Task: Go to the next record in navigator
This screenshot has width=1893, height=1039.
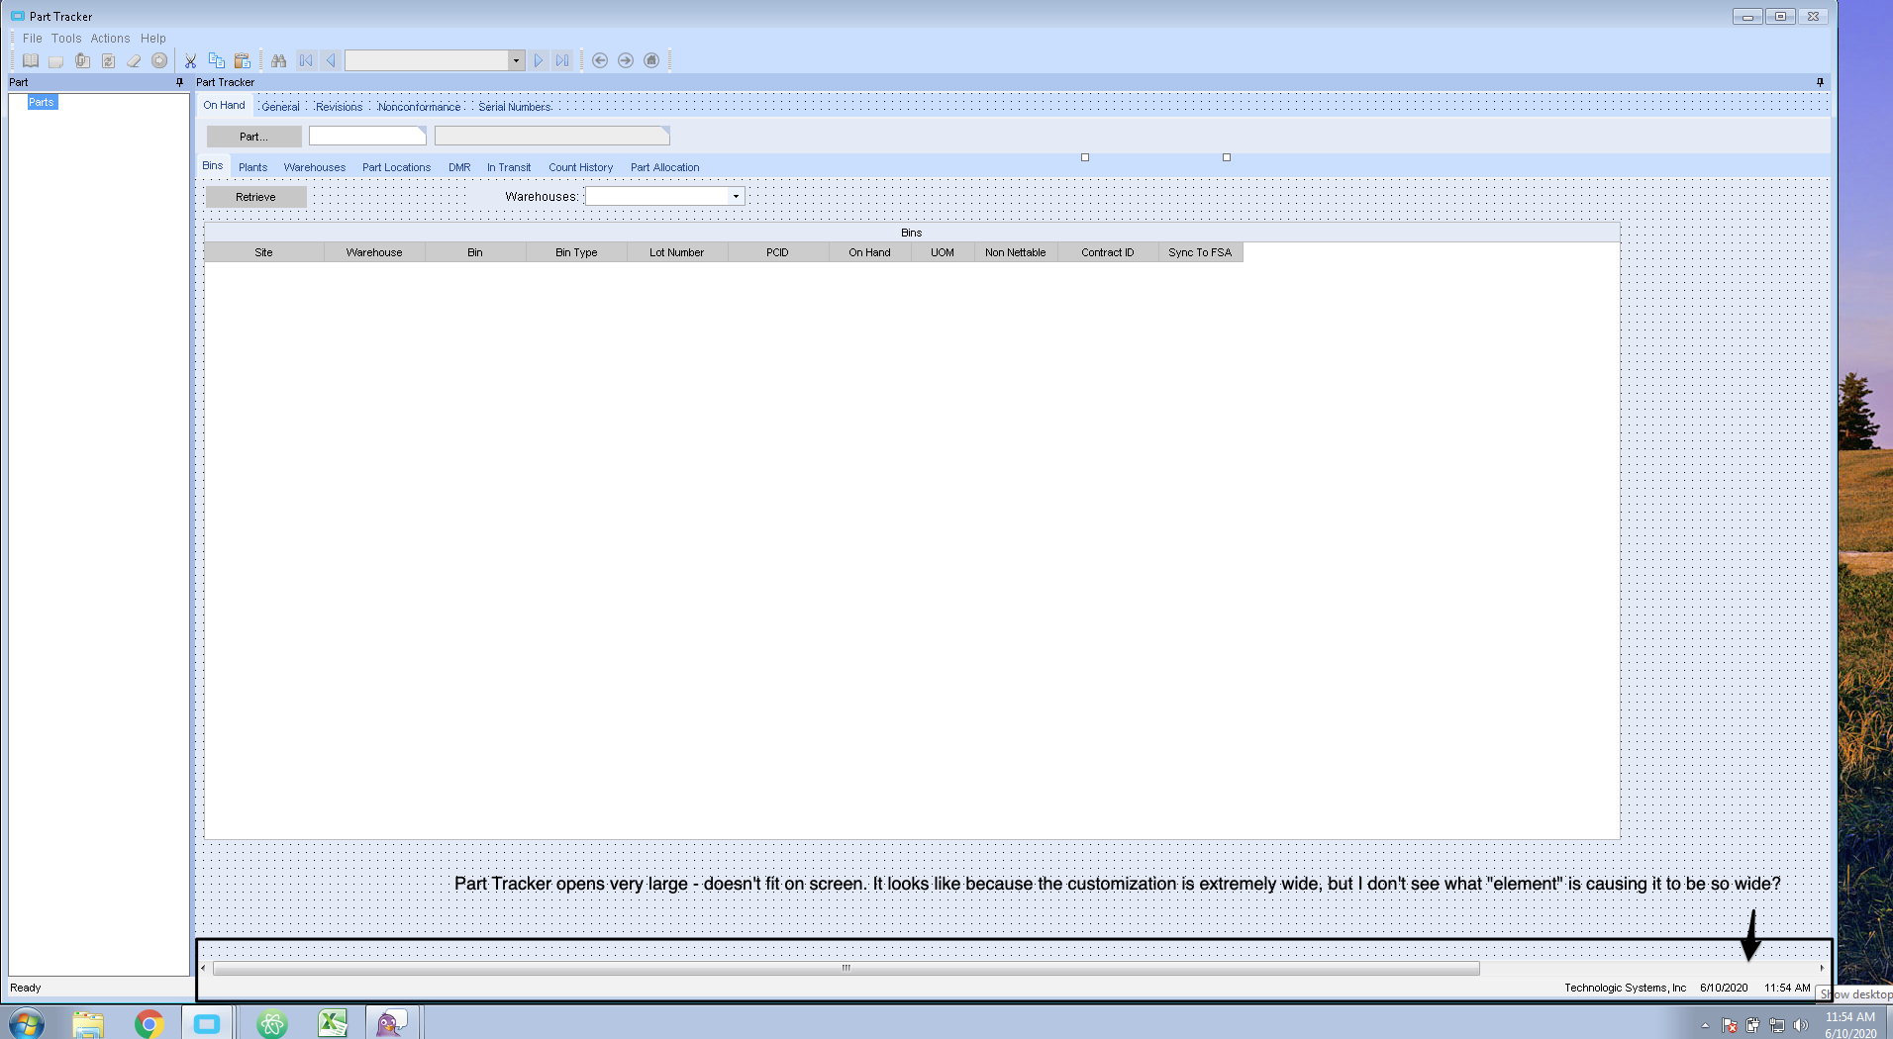Action: pyautogui.click(x=539, y=60)
